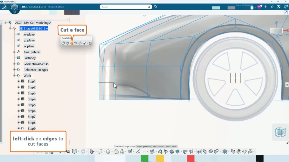Select Step3 in the tree
The image size is (289, 162).
coord(32,93)
